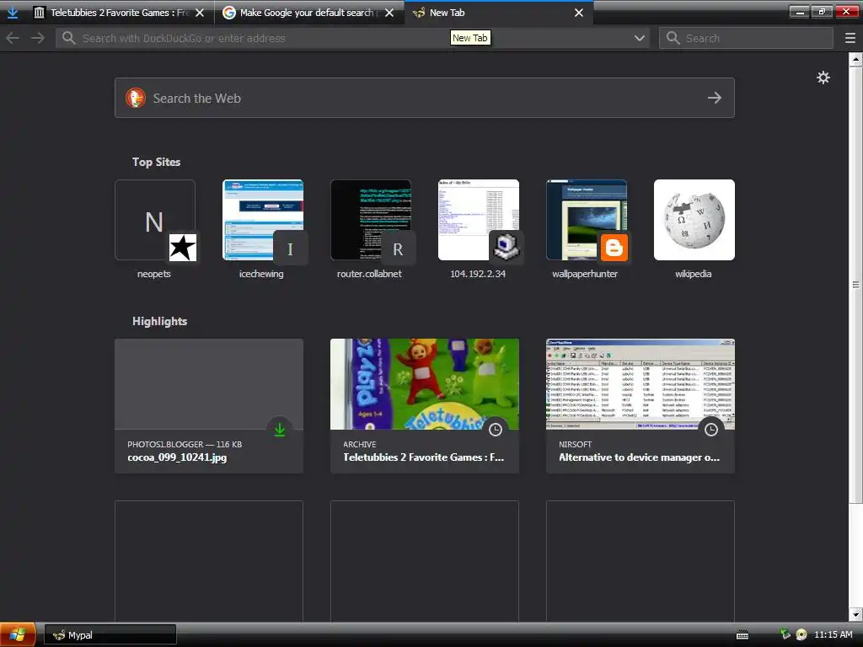The width and height of the screenshot is (863, 647).
Task: Click the scrollbar up arrow
Action: 855,59
